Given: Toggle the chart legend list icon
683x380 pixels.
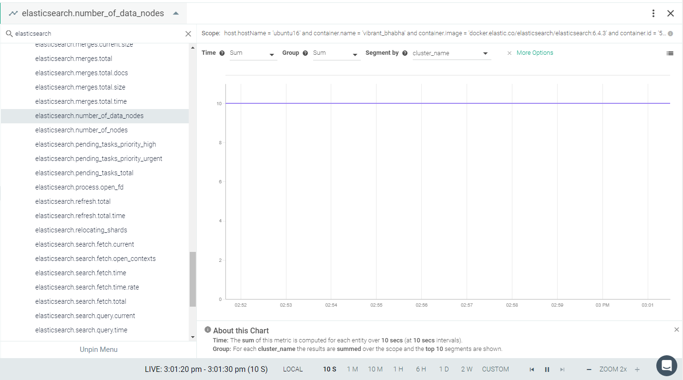Looking at the screenshot, I should coord(670,53).
